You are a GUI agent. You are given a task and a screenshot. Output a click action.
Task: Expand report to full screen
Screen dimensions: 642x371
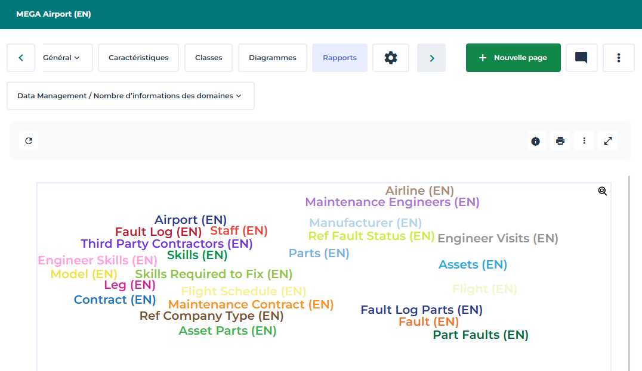[x=608, y=141]
